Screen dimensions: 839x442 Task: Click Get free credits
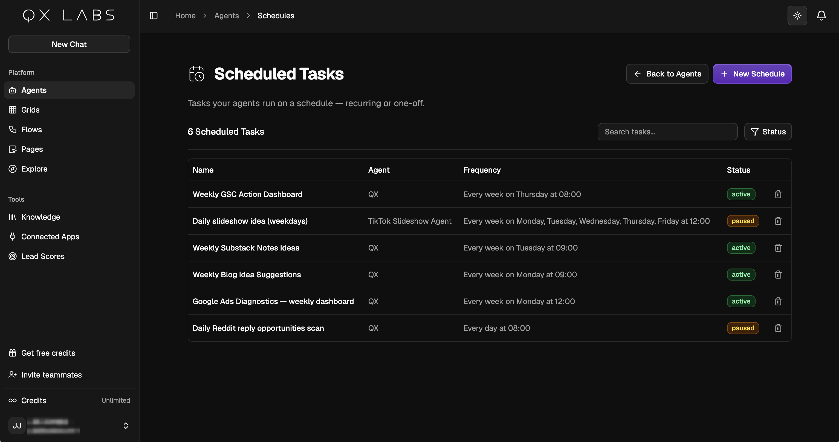69,353
